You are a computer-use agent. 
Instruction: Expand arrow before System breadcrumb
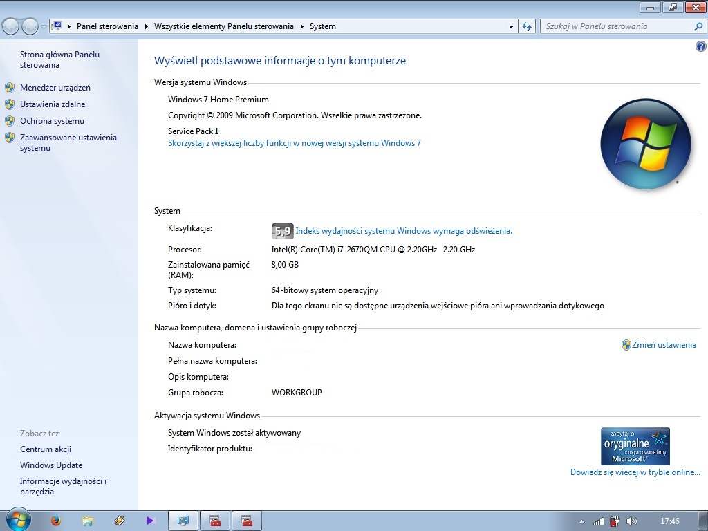coord(301,26)
